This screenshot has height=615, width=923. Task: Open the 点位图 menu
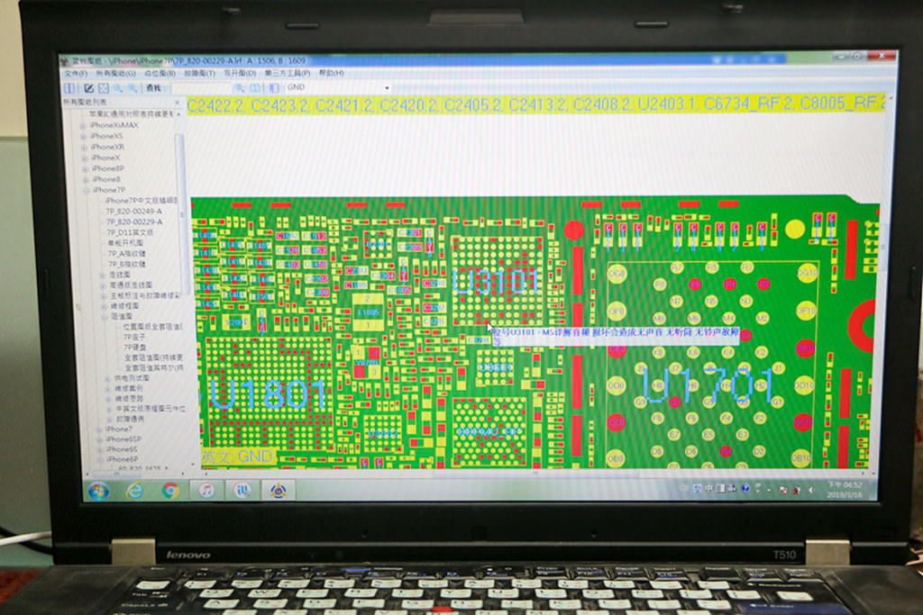pyautogui.click(x=160, y=74)
